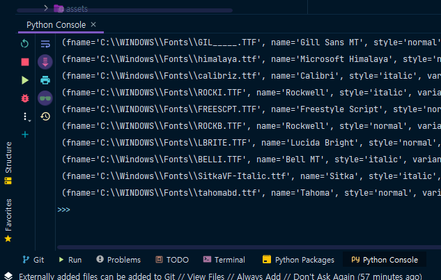Open the Python Packages tool window
This screenshot has height=280, width=441.
[298, 260]
